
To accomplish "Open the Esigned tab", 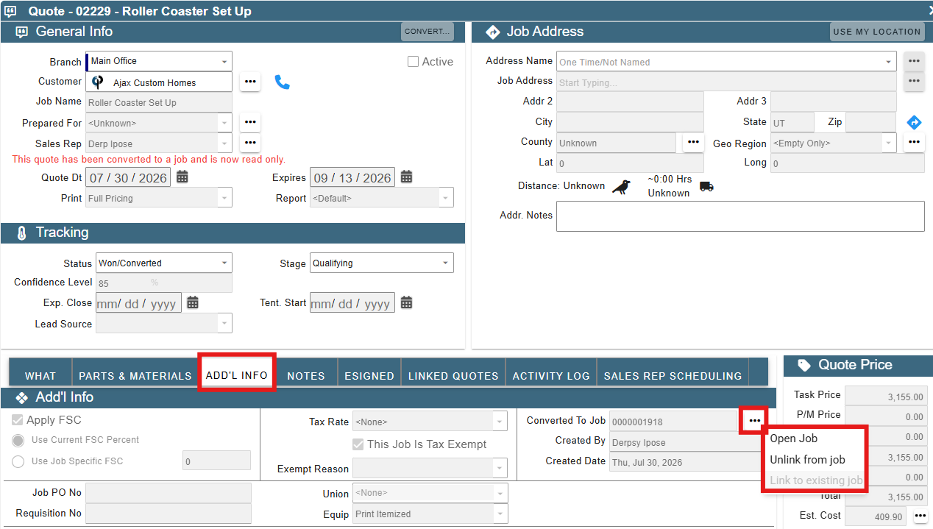I will point(369,375).
